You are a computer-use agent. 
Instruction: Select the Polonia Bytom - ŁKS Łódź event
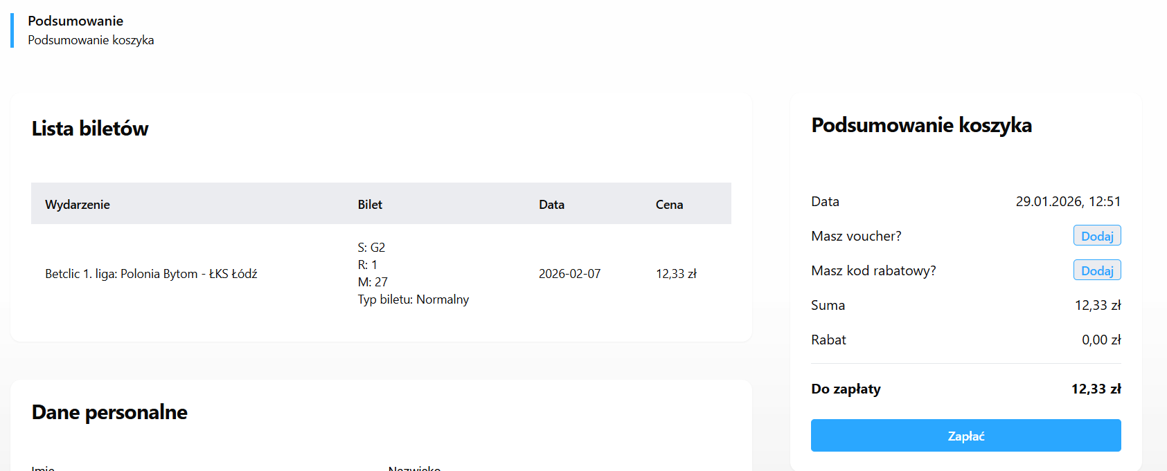tap(151, 274)
